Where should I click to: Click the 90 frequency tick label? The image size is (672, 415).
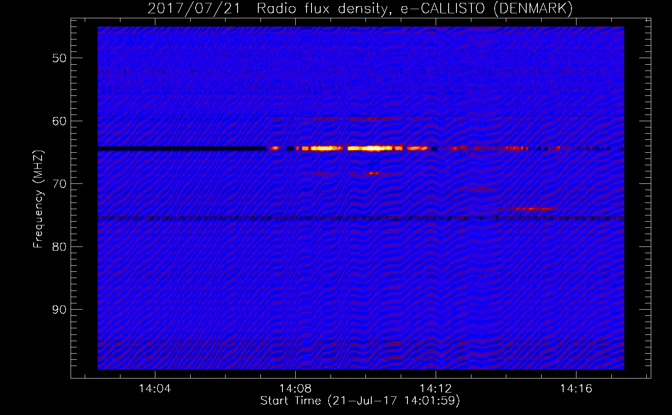(59, 310)
